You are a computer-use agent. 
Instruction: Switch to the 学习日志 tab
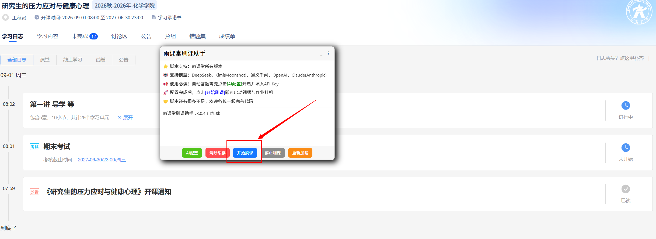pos(13,36)
